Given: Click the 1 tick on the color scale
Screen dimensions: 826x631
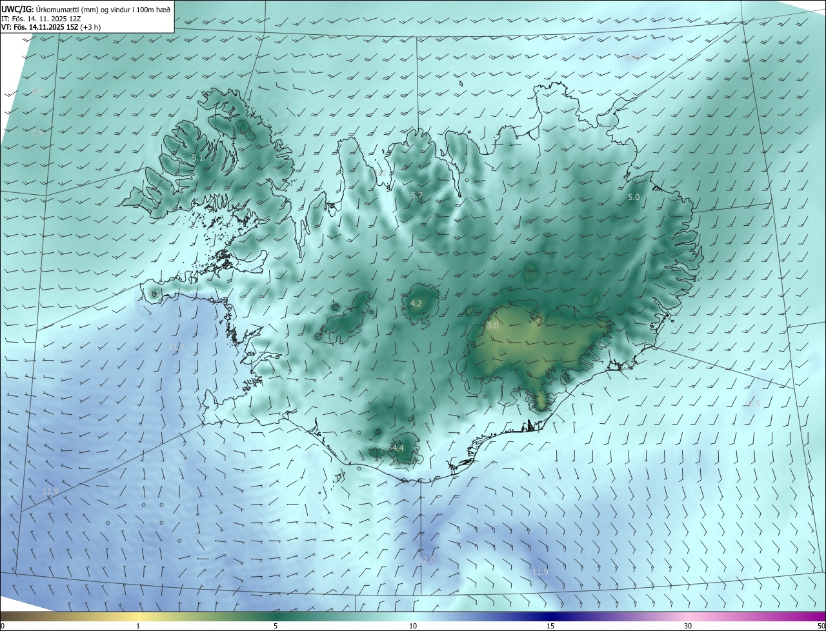Looking at the screenshot, I should (x=138, y=626).
